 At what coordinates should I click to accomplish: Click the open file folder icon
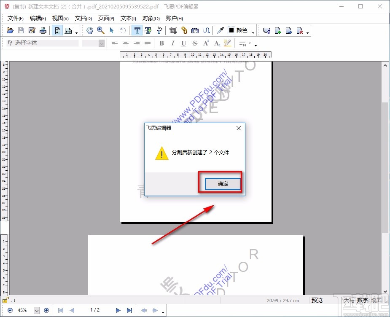pyautogui.click(x=10, y=31)
